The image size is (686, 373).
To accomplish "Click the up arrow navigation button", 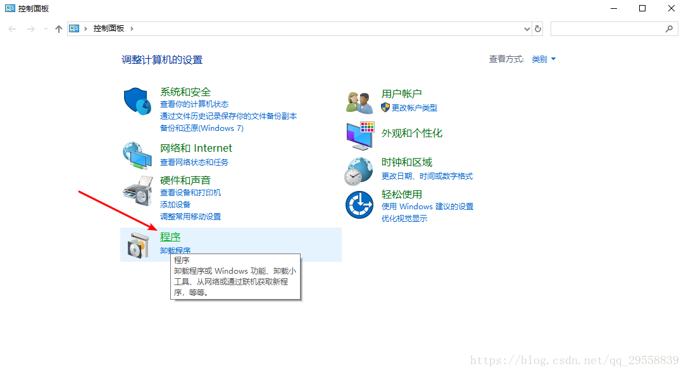I will click(x=59, y=29).
